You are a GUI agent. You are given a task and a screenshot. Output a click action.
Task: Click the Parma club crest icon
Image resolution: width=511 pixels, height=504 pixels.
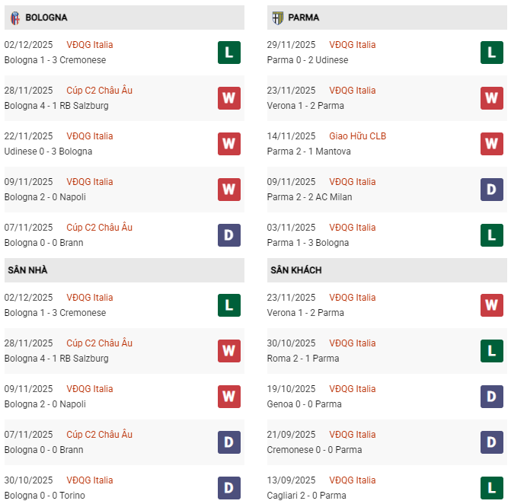pos(277,18)
